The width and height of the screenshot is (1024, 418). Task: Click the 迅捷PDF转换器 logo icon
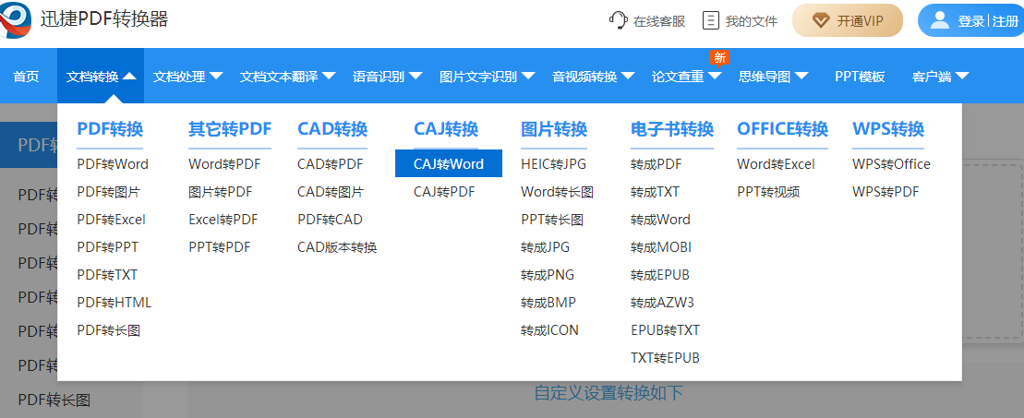(x=16, y=19)
